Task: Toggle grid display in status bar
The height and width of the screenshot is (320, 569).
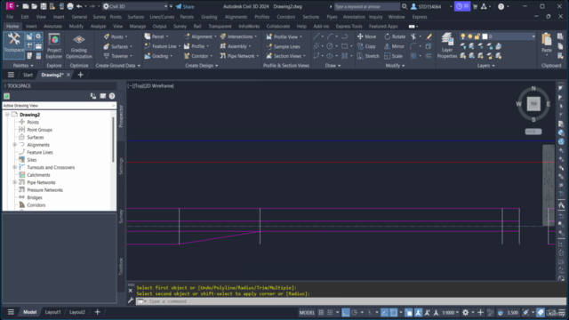Action: (321, 312)
